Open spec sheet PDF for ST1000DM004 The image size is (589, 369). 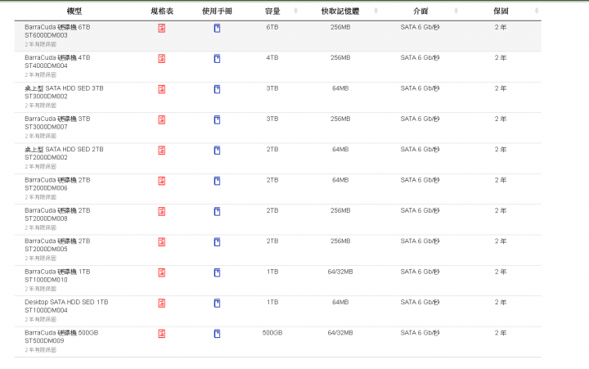pyautogui.click(x=161, y=304)
